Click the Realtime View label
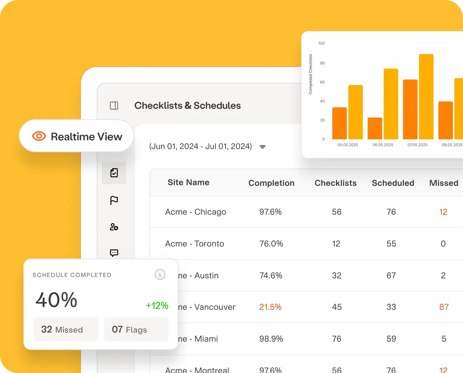The image size is (463, 373). (87, 137)
